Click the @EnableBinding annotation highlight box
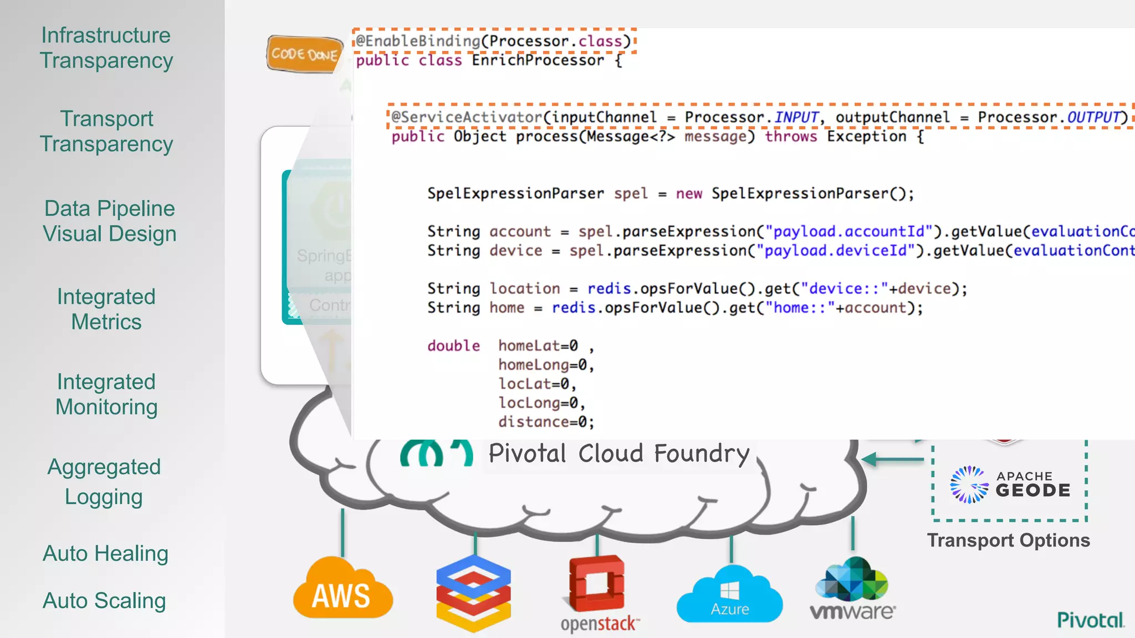1135x638 pixels. click(x=493, y=41)
